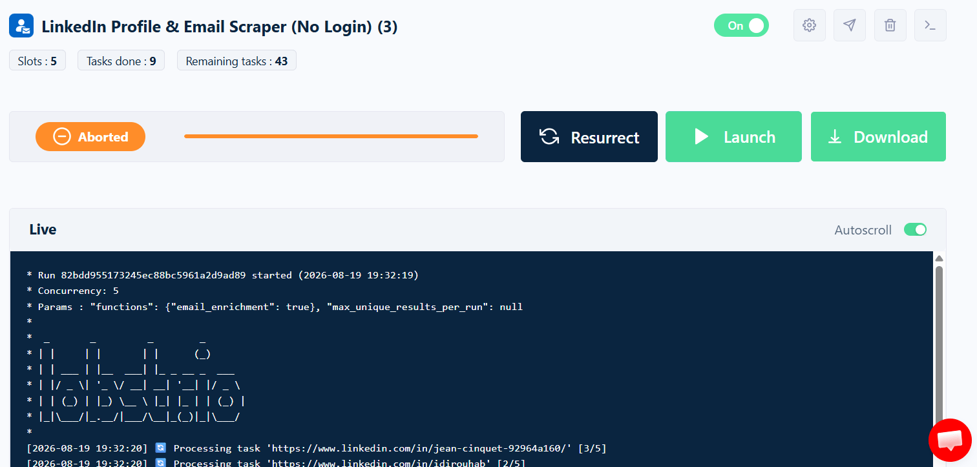Click the LinkedIn scraper profile logo icon
This screenshot has height=467, width=977.
pyautogui.click(x=21, y=26)
